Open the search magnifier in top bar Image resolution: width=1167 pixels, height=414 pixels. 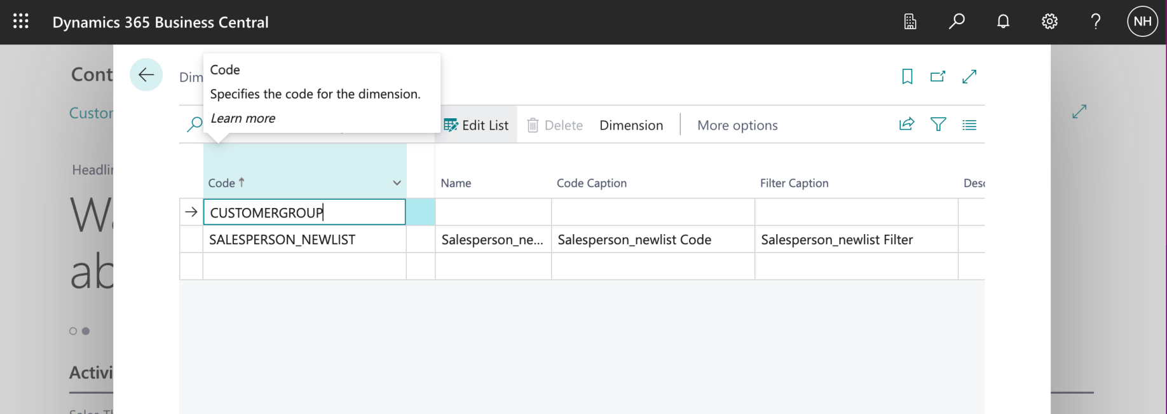[x=957, y=22]
